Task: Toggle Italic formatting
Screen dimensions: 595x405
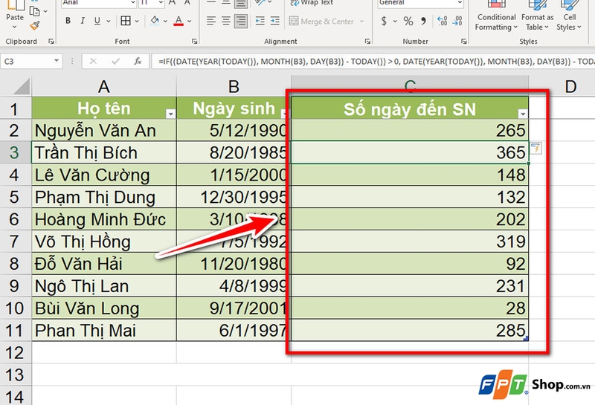Action: coord(83,21)
